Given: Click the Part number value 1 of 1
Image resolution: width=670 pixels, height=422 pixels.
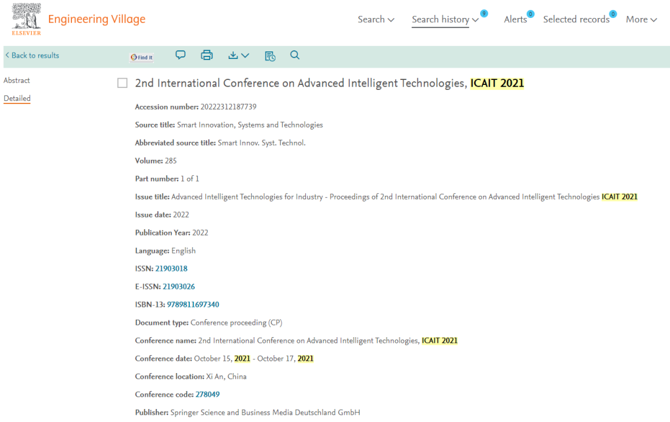Looking at the screenshot, I should click(x=190, y=179).
